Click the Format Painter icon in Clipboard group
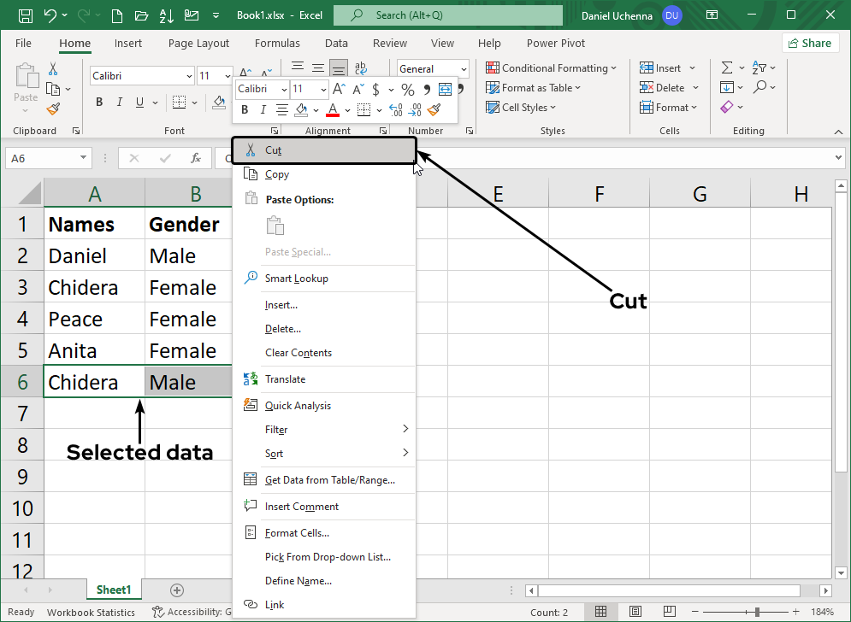This screenshot has width=851, height=622. click(53, 109)
